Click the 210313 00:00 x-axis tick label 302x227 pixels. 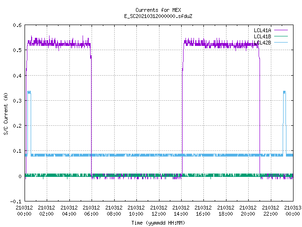pyautogui.click(x=293, y=211)
